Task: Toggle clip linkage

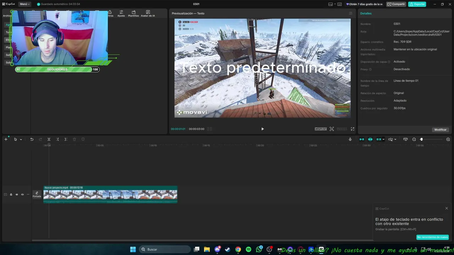Action: pyautogui.click(x=378, y=139)
